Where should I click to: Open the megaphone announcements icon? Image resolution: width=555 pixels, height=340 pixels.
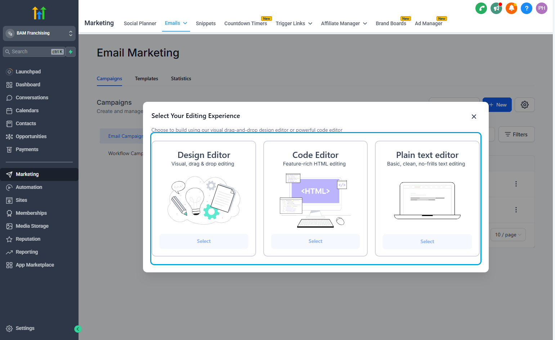click(x=496, y=8)
